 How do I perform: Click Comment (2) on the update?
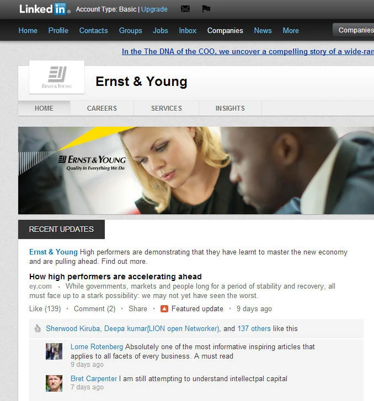[x=95, y=308]
